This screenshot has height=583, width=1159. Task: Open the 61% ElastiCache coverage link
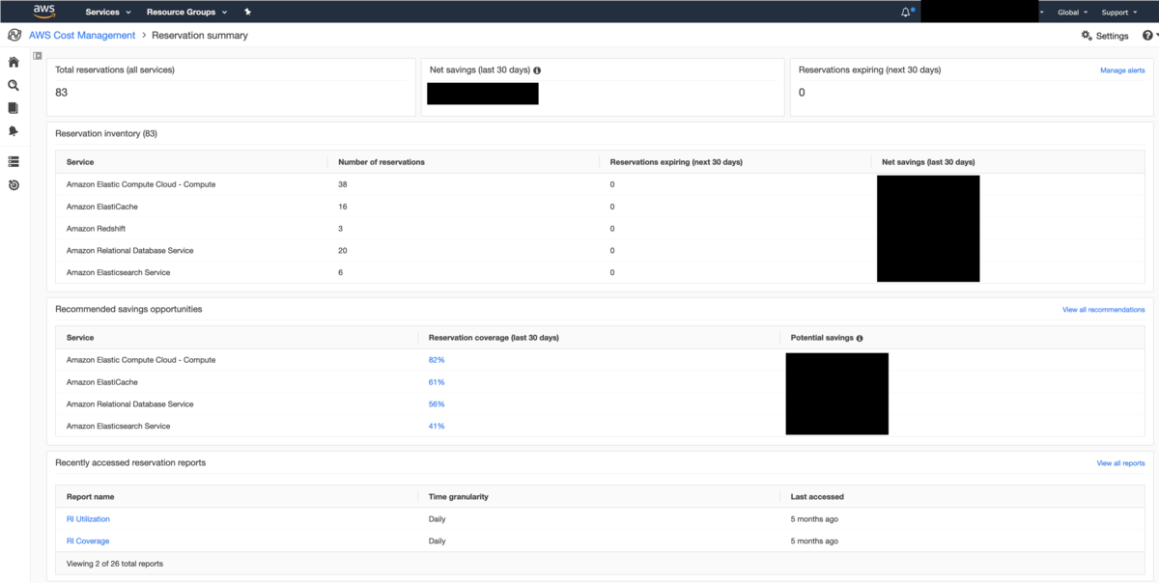[437, 382]
